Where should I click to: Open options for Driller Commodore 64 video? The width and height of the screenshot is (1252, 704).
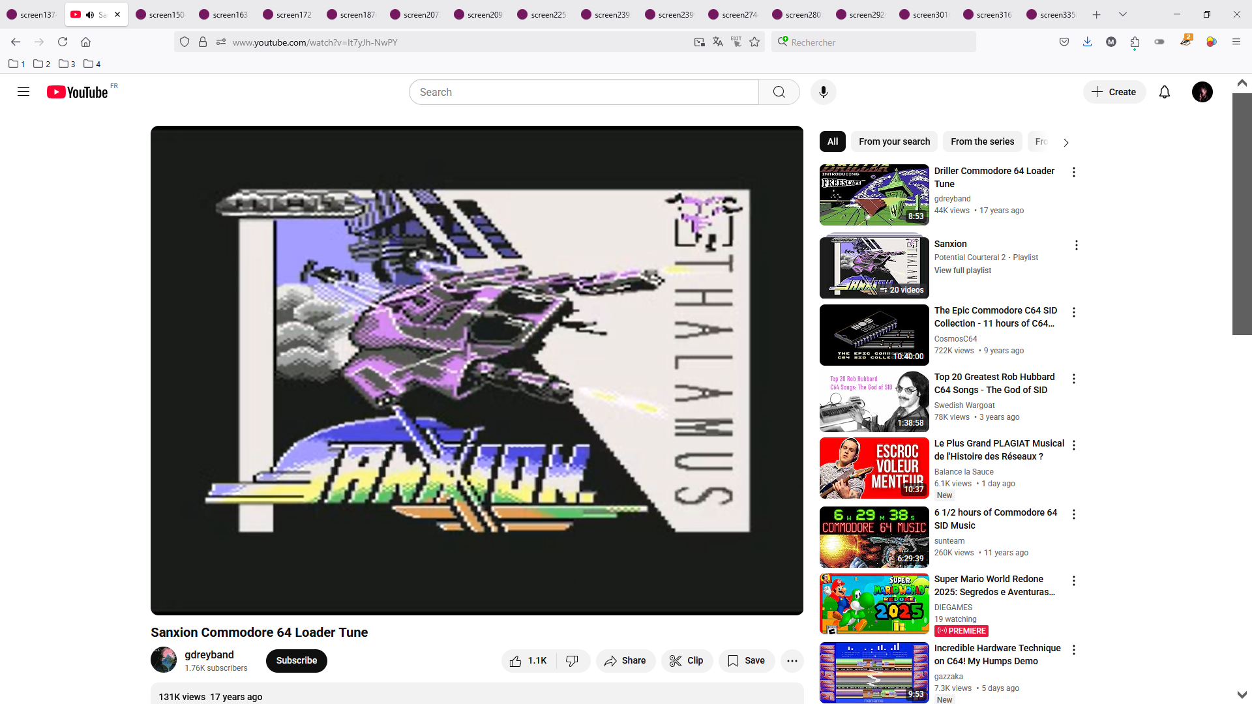[1073, 172]
